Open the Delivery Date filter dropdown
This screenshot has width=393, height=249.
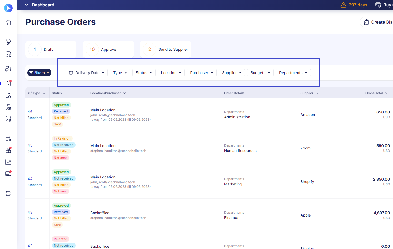tap(87, 73)
